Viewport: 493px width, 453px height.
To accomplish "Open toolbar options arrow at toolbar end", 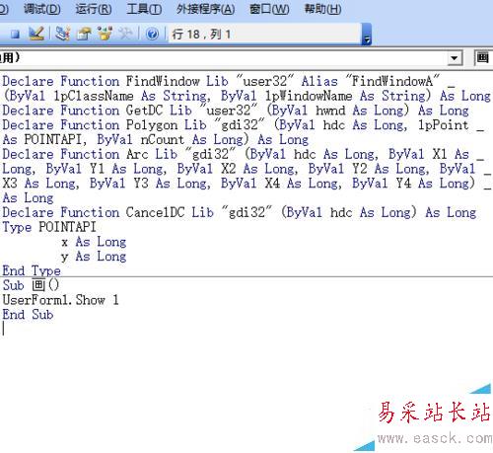I will 366,35.
